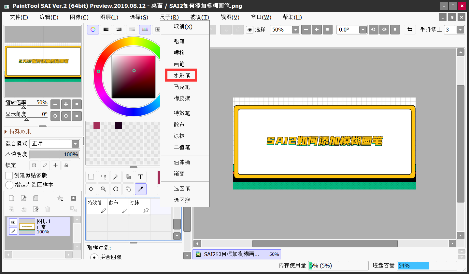Choose 水彩笔 from the open menu
The image size is (469, 274).
182,75
